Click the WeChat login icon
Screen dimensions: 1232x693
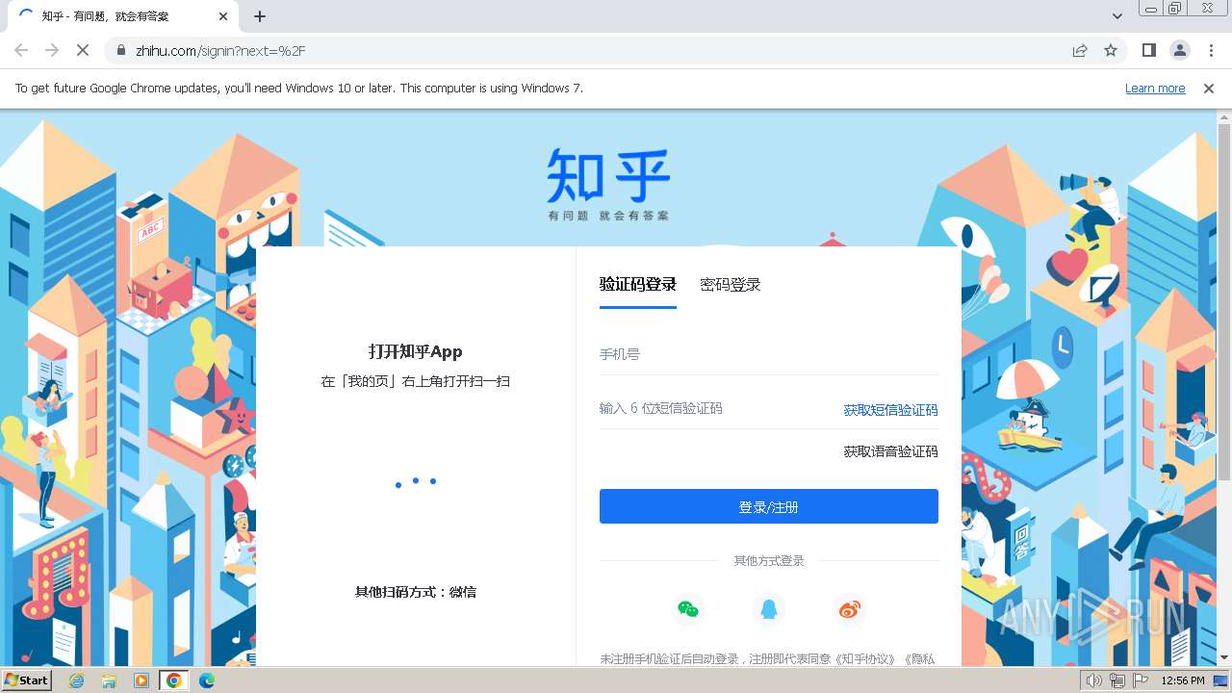tap(687, 608)
